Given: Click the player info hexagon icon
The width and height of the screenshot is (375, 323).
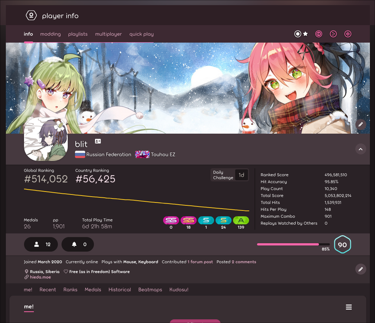Looking at the screenshot, I should 31,16.
